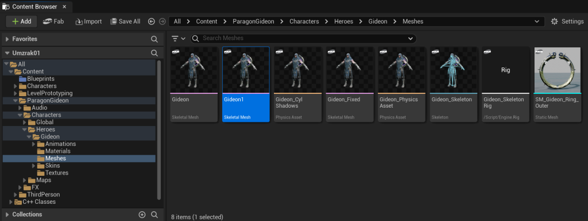588x221 pixels.
Task: Close the Content Browser tab
Action: [x=64, y=6]
